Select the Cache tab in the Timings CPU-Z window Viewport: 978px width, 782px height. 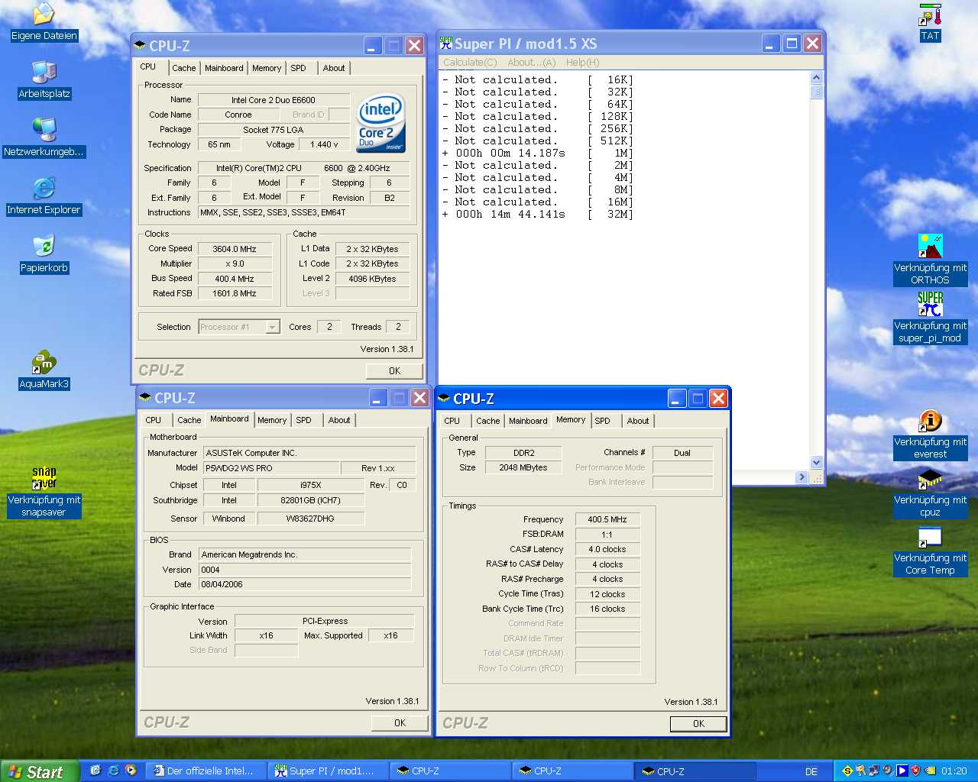(488, 421)
